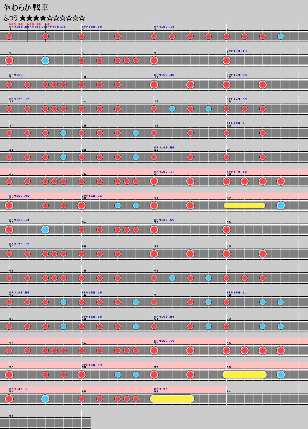
Task: Click the big blue note in measure 61
Action: (x=45, y=399)
